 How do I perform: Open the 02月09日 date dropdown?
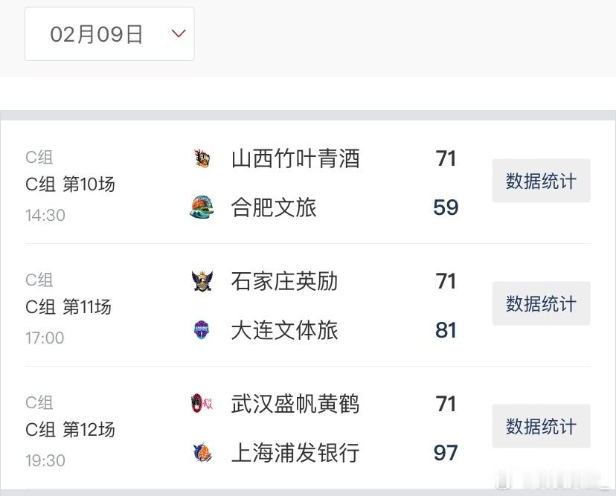[x=109, y=33]
